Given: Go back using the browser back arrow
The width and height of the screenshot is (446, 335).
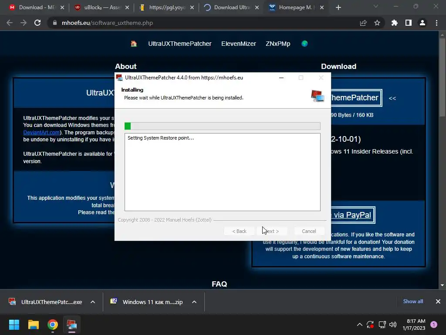Looking at the screenshot, I should 10,23.
